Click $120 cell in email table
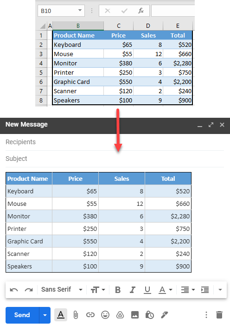230x325 pixels. click(75, 254)
